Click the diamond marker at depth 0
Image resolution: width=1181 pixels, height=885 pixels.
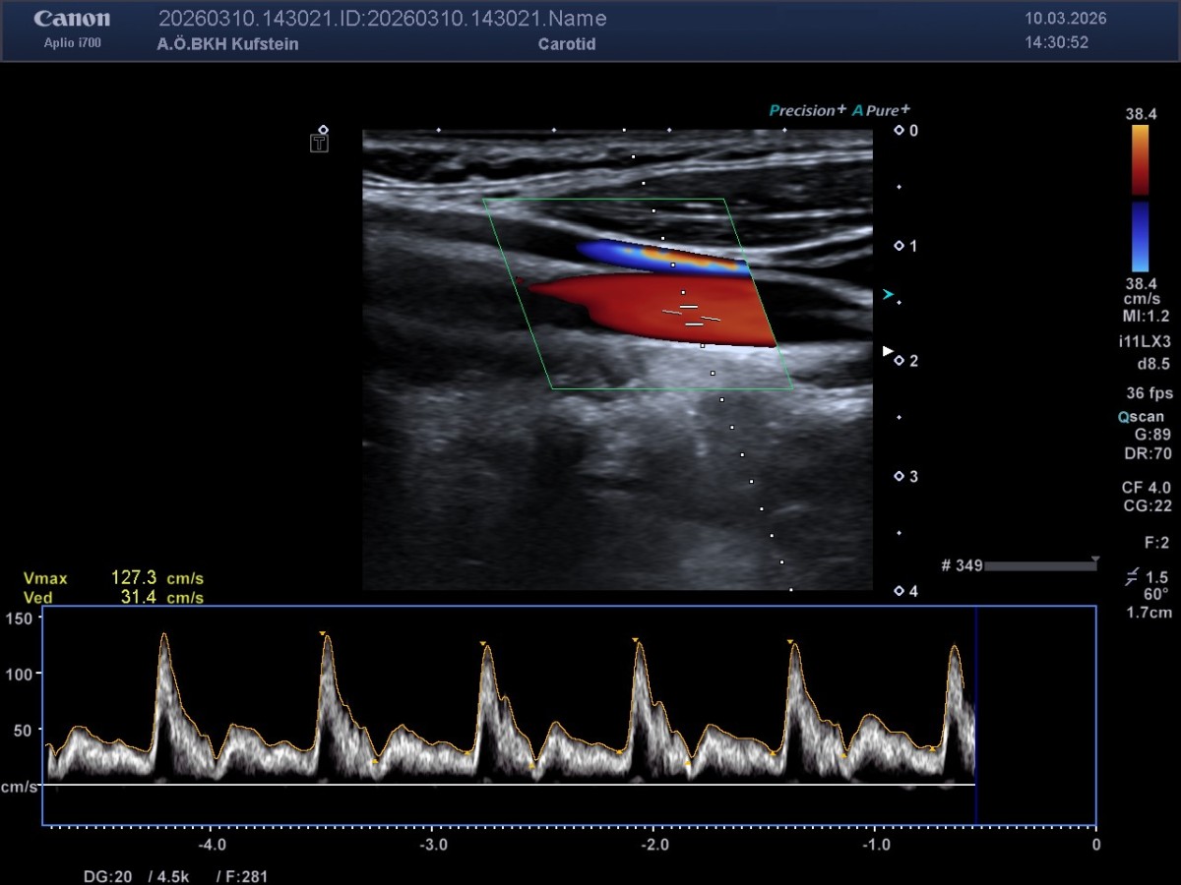(x=899, y=131)
